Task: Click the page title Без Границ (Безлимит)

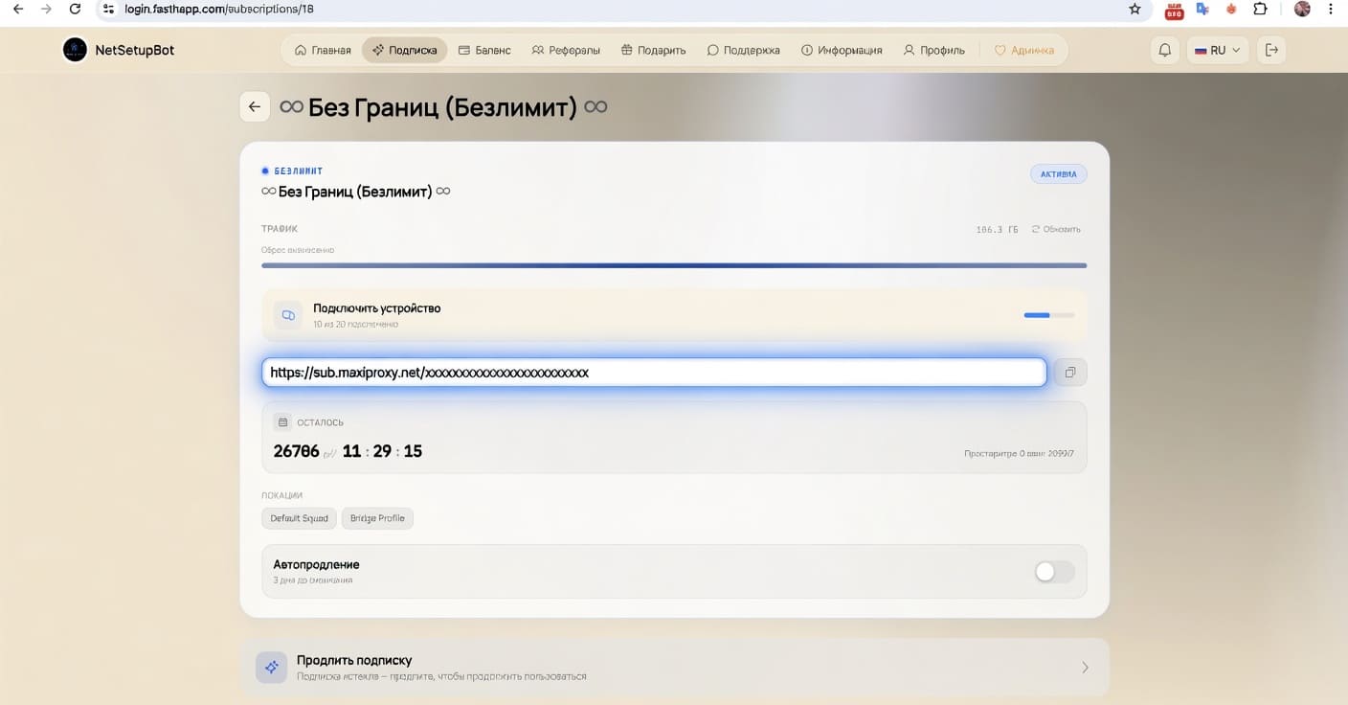Action: click(443, 106)
